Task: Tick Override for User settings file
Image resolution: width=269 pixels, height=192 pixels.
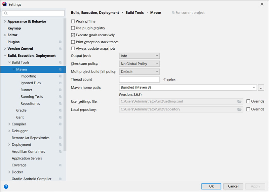Action: (x=248, y=101)
